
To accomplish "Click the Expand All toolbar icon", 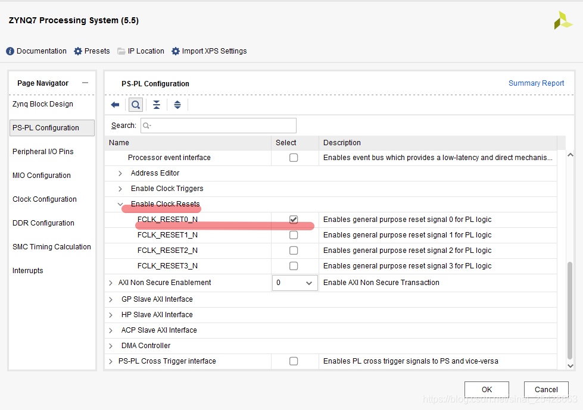I will tap(177, 105).
